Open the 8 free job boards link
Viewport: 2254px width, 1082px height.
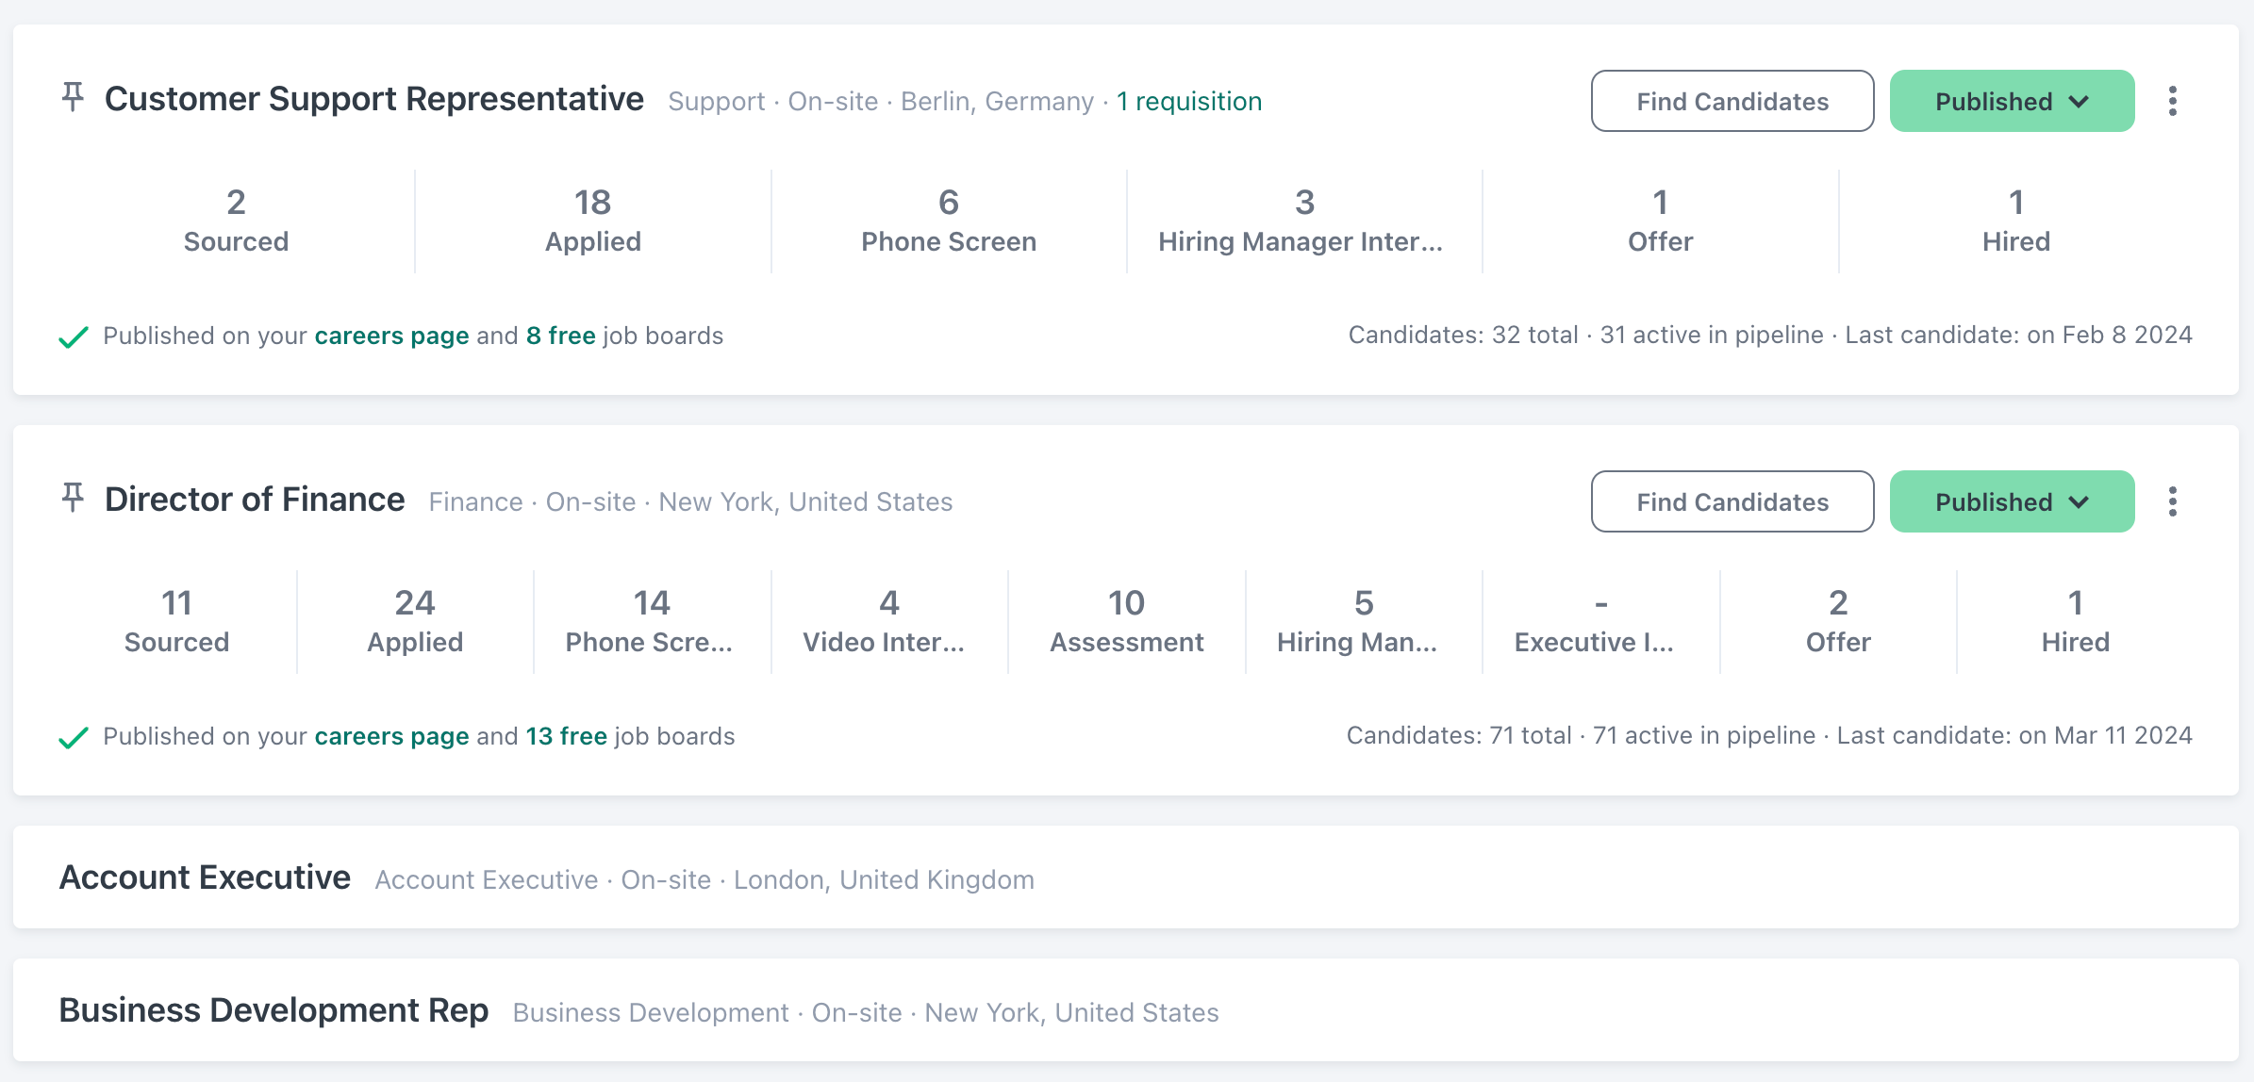coord(560,336)
